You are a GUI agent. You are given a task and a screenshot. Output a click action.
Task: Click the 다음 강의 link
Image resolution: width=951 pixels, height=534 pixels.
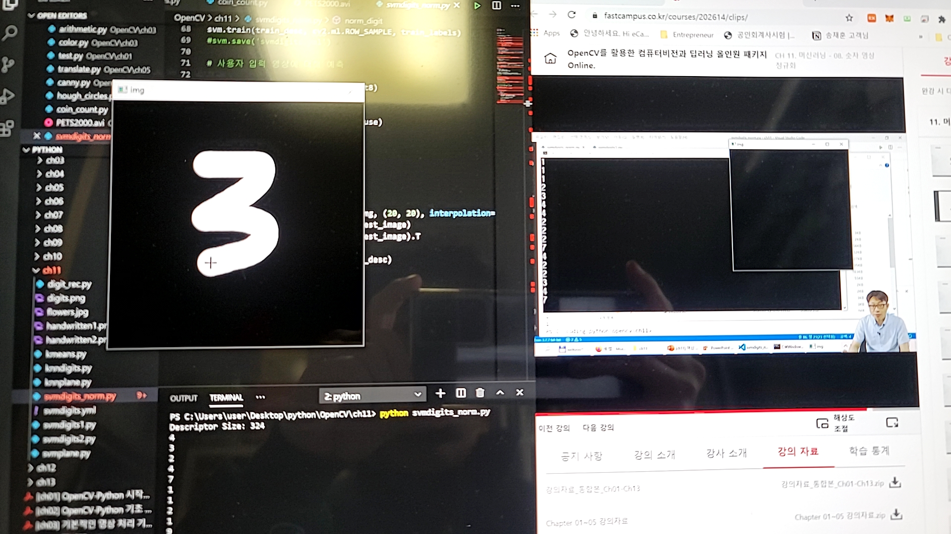pyautogui.click(x=598, y=428)
